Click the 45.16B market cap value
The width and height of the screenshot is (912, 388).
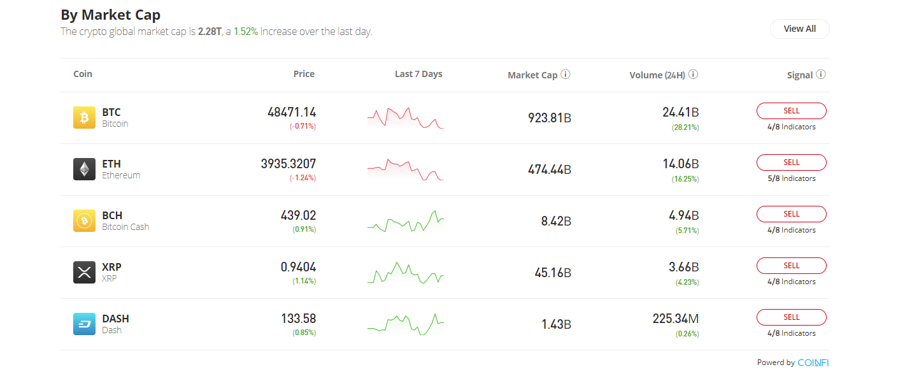553,273
